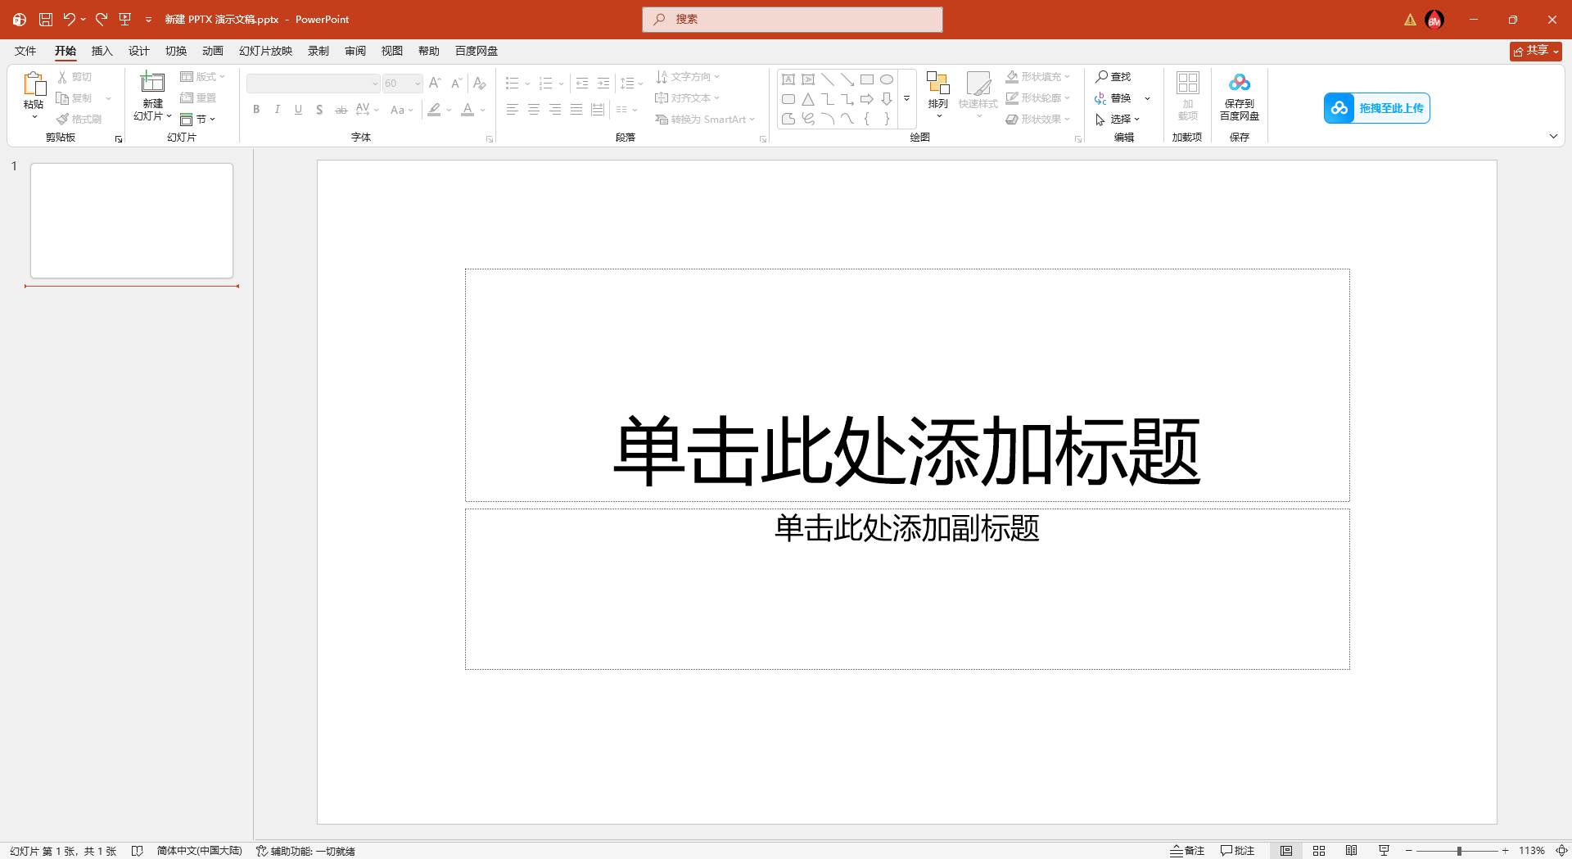The height and width of the screenshot is (859, 1572).
Task: Toggle bold formatting
Action: click(255, 109)
